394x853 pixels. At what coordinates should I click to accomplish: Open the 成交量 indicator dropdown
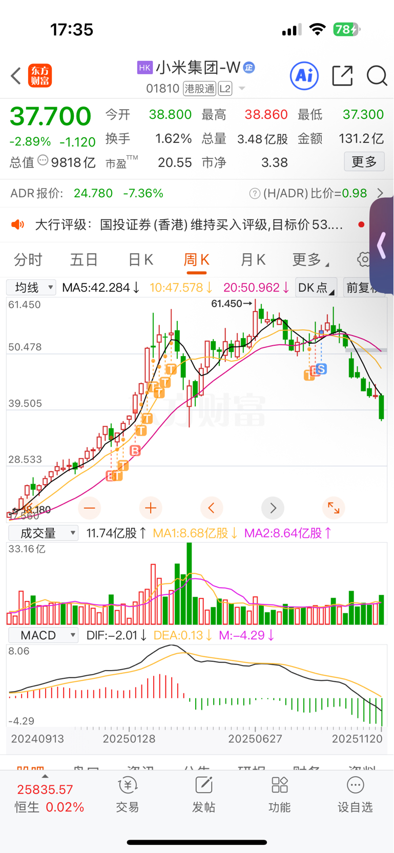pyautogui.click(x=44, y=533)
